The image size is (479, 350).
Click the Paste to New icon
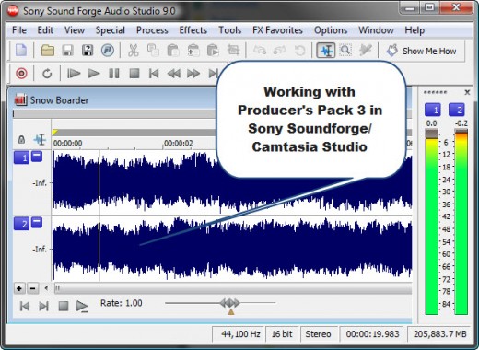click(213, 50)
